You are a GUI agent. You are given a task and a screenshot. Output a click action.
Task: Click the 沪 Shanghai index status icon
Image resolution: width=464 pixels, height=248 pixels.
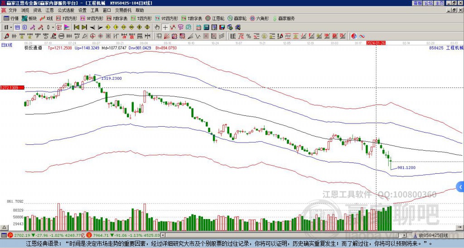point(10,236)
